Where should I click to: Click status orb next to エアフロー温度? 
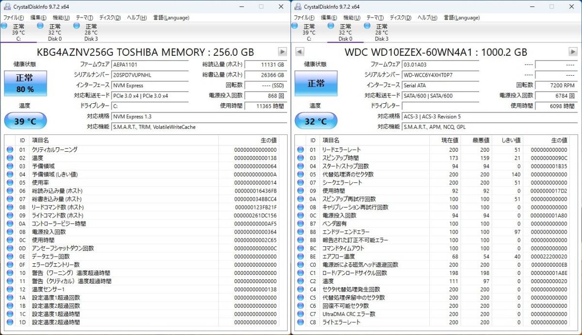pos(301,256)
